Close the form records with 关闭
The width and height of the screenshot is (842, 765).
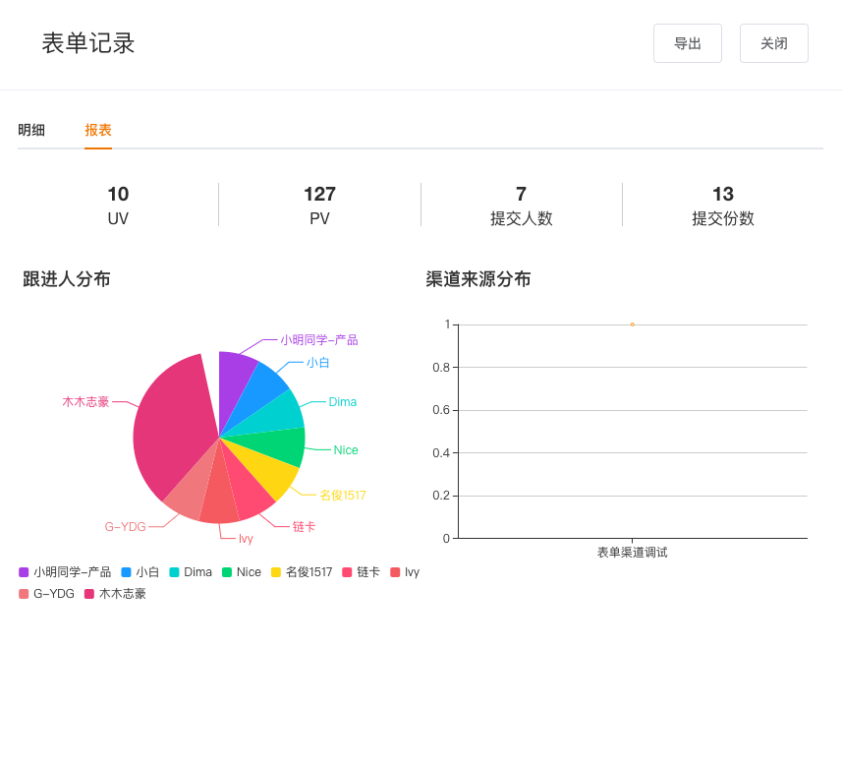click(x=773, y=43)
